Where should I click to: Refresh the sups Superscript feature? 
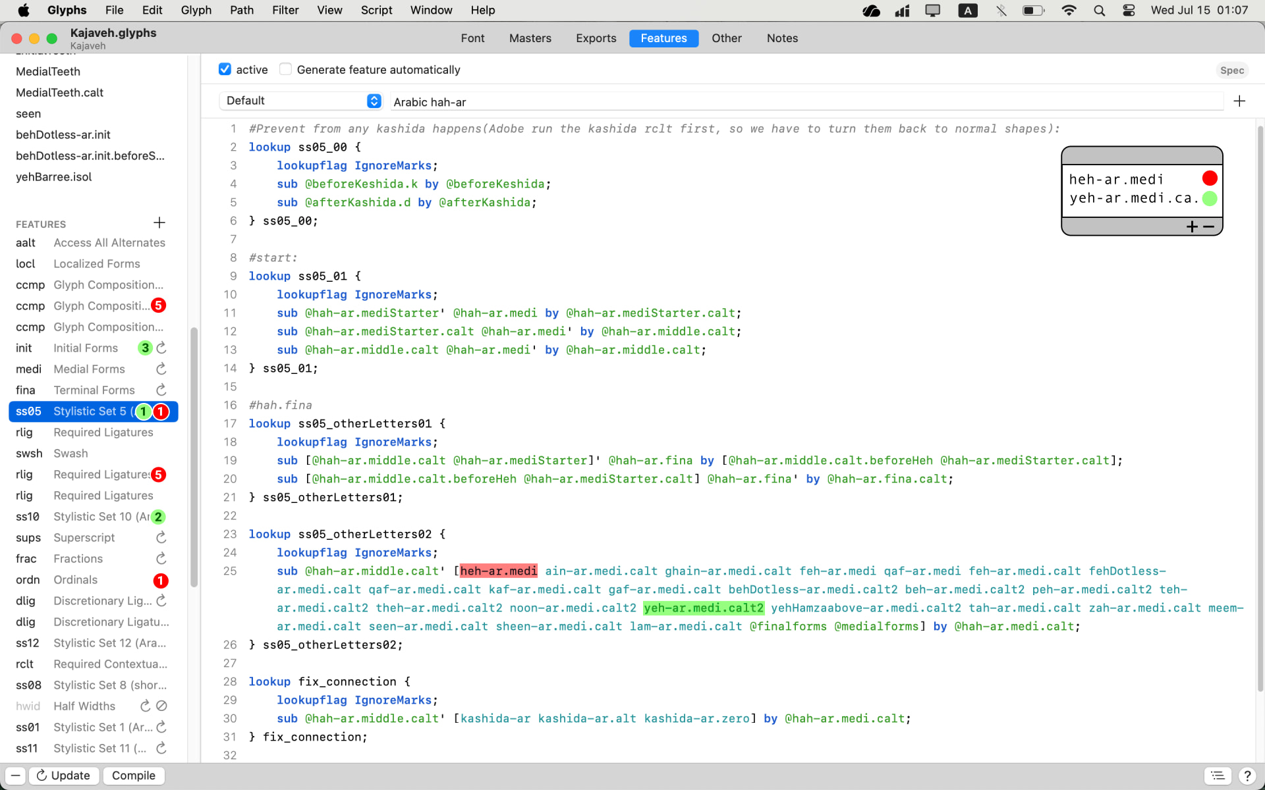(x=161, y=537)
